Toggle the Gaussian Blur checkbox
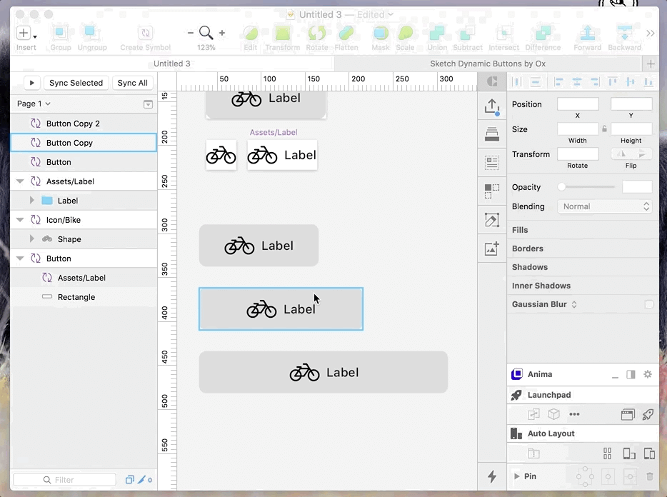Image resolution: width=667 pixels, height=497 pixels. pos(648,304)
